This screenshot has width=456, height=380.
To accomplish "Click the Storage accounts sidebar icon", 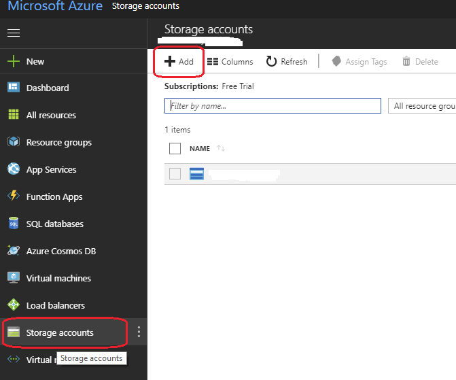I will click(x=14, y=332).
